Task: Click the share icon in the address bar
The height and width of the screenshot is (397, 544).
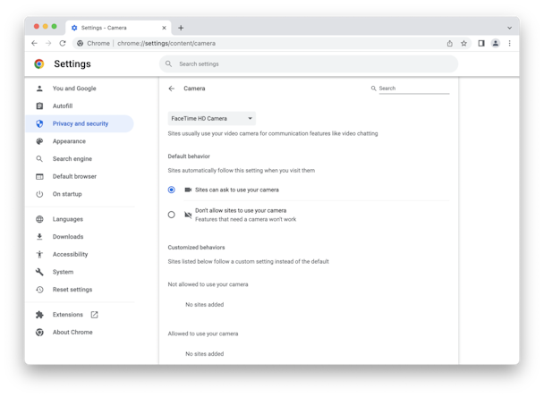Action: coord(450,43)
